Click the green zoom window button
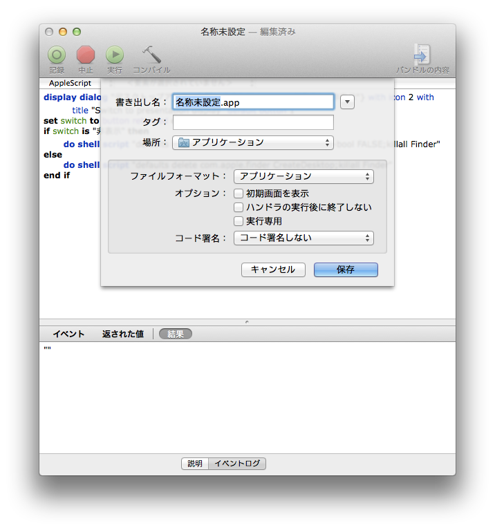 coord(77,32)
